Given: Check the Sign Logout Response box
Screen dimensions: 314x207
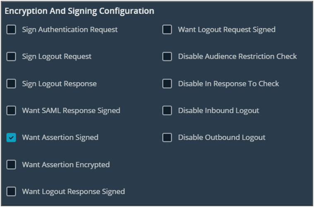Looking at the screenshot, I should (11, 83).
